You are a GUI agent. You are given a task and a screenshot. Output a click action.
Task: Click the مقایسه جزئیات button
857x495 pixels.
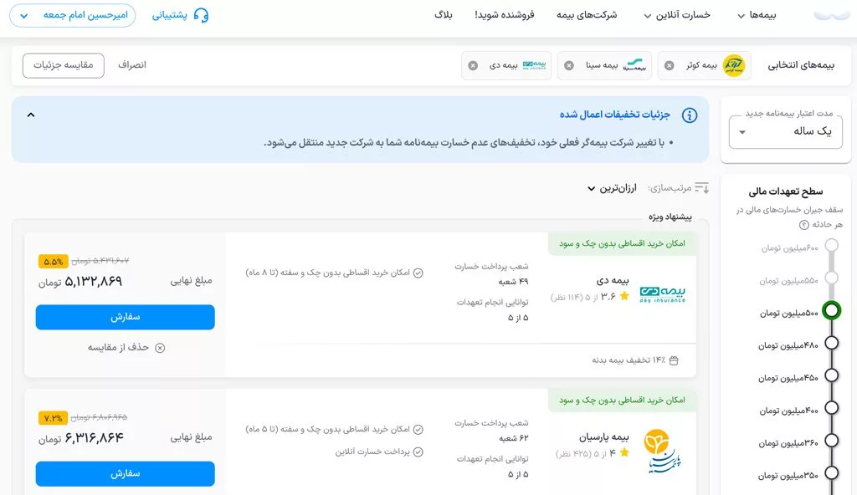point(64,65)
